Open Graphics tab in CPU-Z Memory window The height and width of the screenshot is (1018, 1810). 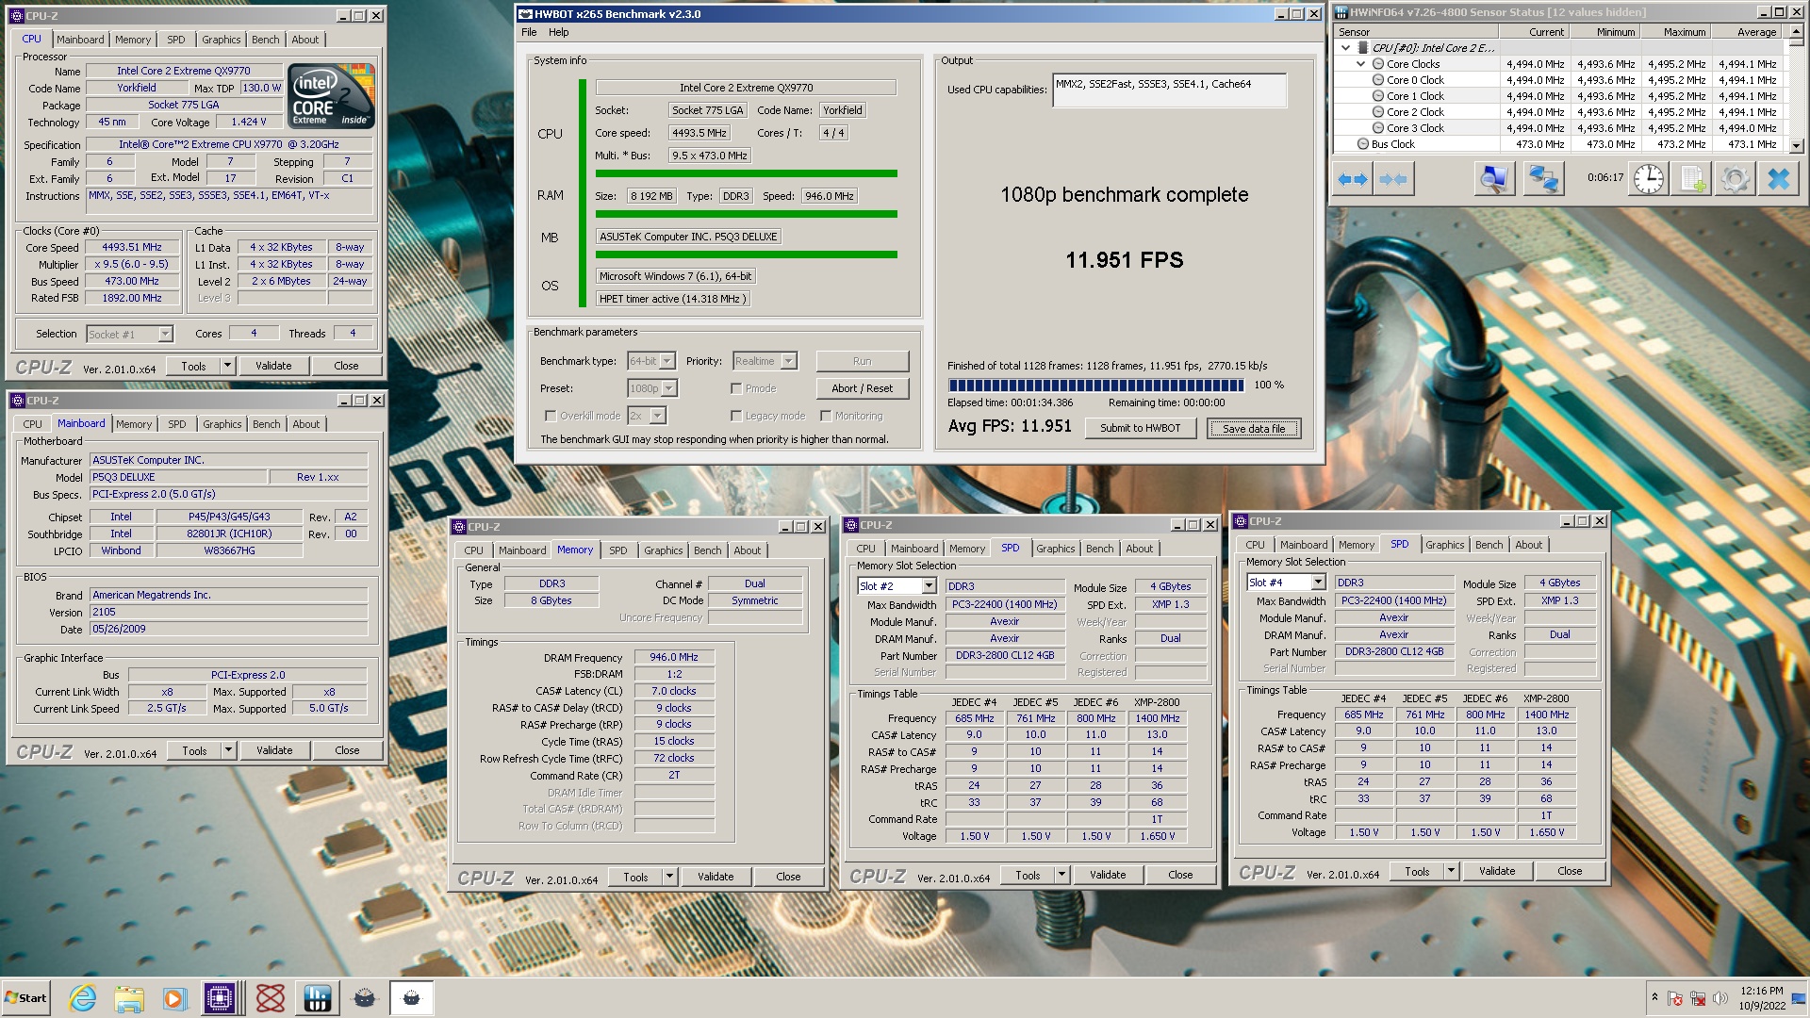664,550
